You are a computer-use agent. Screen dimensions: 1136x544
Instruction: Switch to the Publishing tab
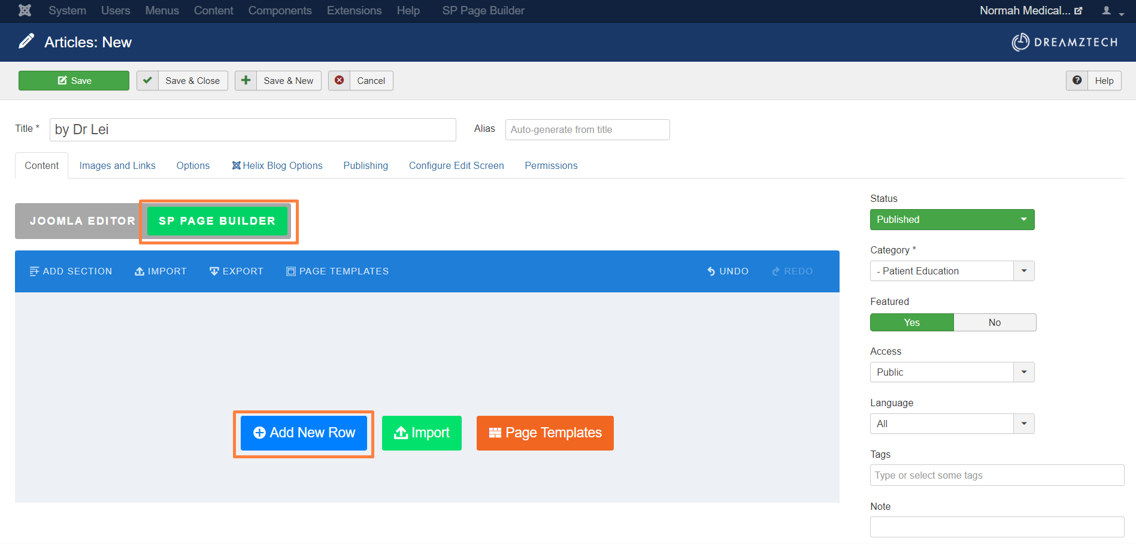365,165
